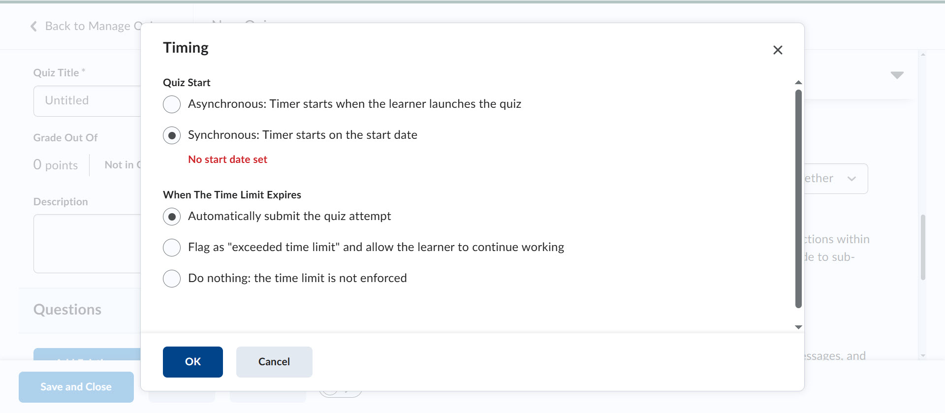Choose Do nothing time limit option
The height and width of the screenshot is (413, 945).
pyautogui.click(x=172, y=279)
